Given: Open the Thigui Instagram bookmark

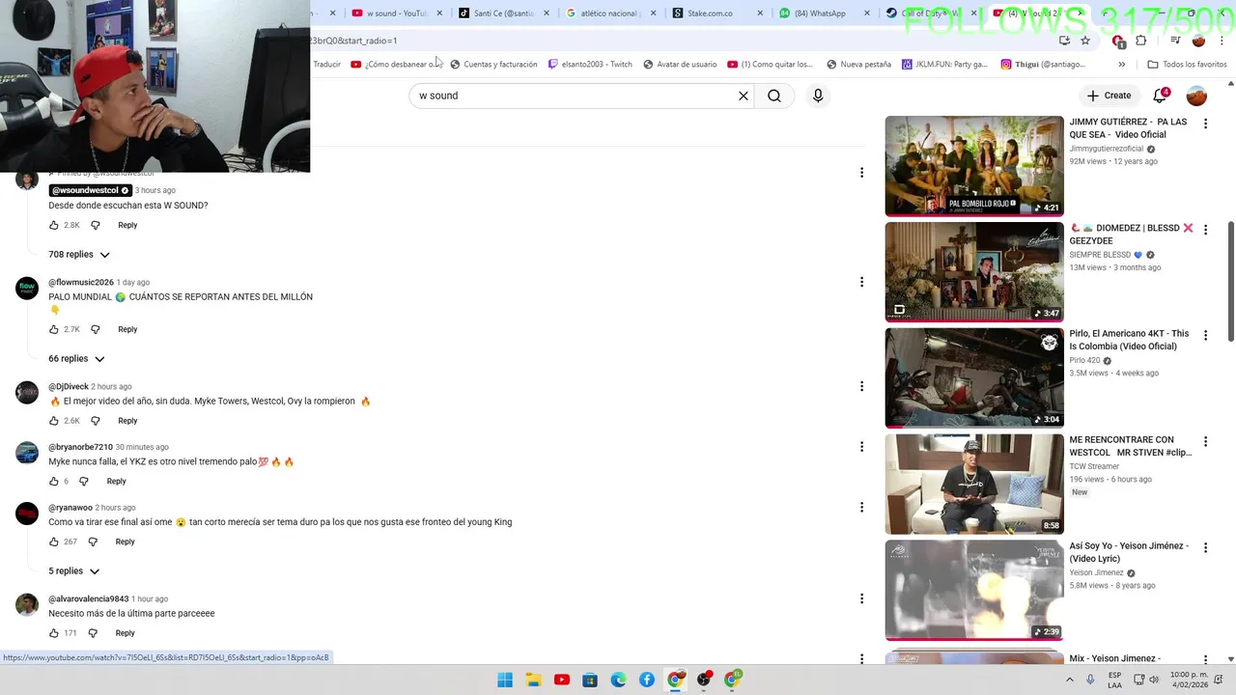Looking at the screenshot, I should [x=1042, y=65].
